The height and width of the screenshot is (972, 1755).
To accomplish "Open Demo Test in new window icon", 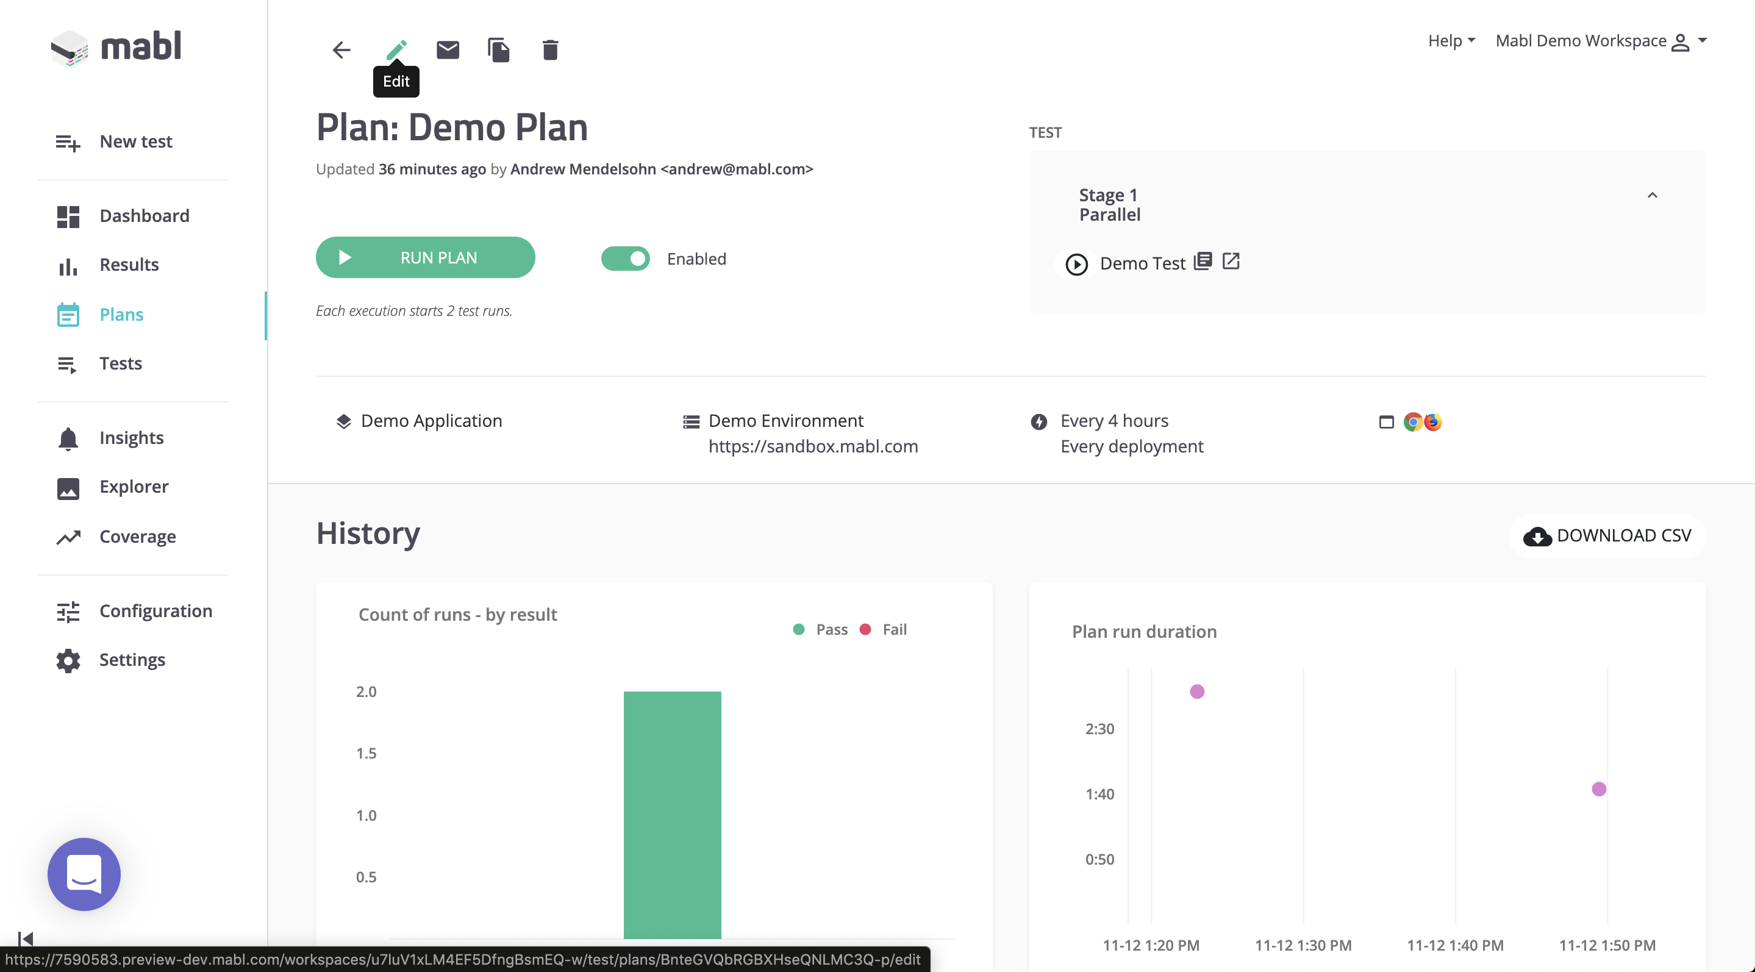I will coord(1231,261).
